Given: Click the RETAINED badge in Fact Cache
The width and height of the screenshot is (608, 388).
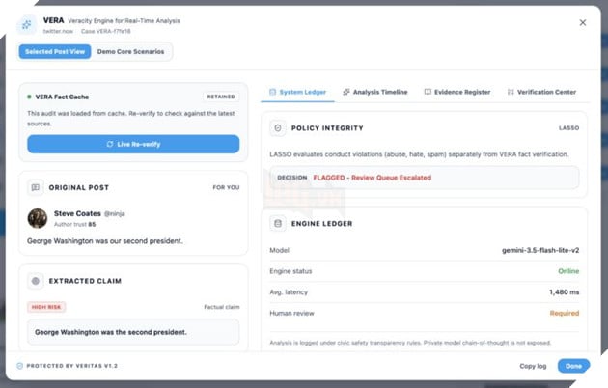Looking at the screenshot, I should click(221, 97).
